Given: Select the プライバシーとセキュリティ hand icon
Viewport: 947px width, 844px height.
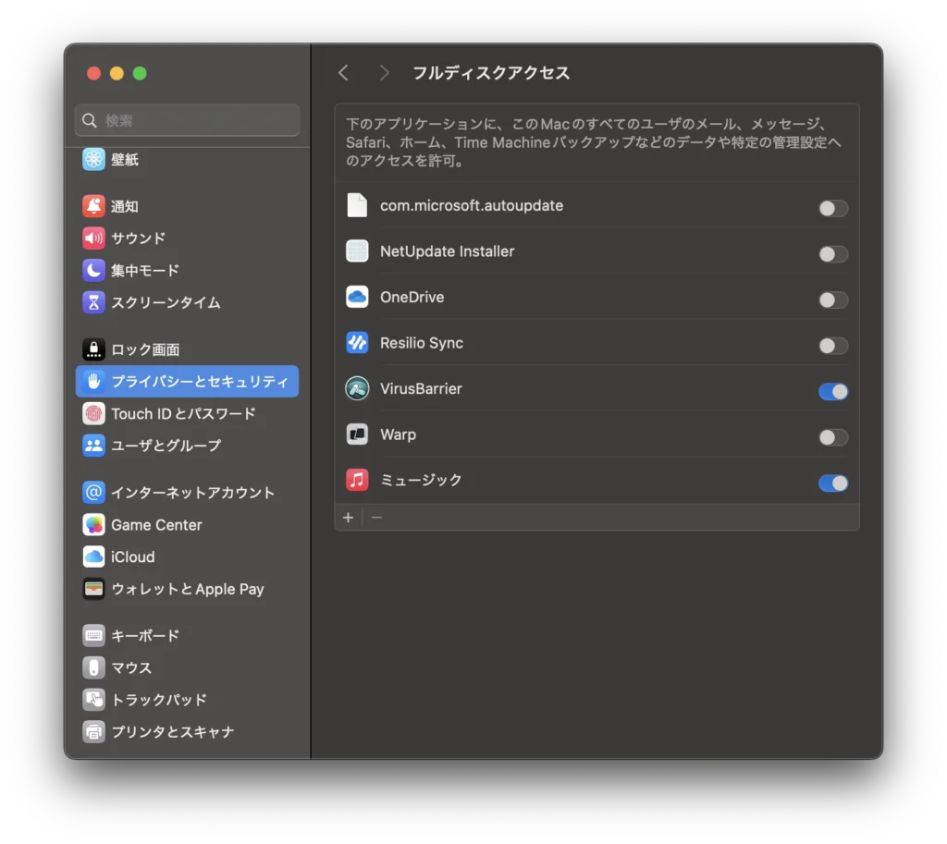Looking at the screenshot, I should [93, 382].
